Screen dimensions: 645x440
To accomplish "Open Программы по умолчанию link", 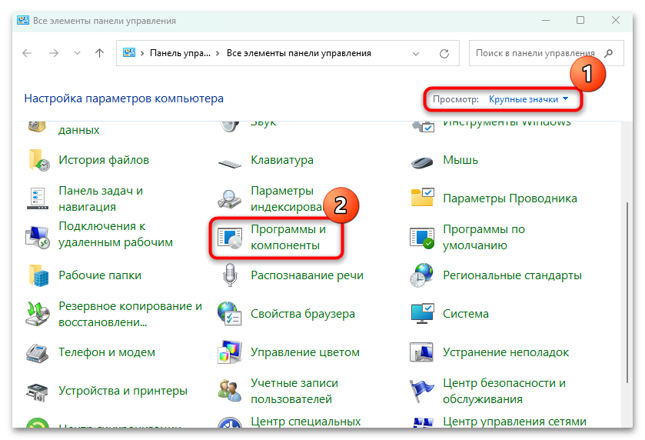I will [484, 237].
